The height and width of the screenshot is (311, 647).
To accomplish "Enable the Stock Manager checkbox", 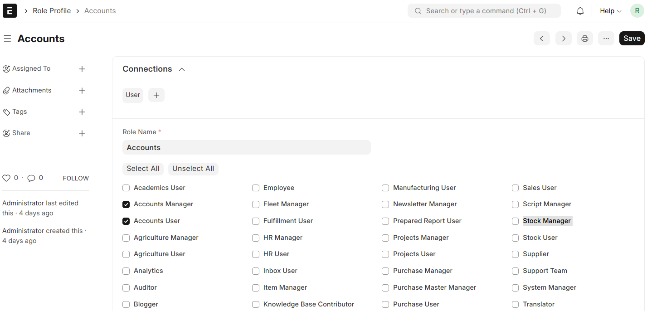I will 515,221.
